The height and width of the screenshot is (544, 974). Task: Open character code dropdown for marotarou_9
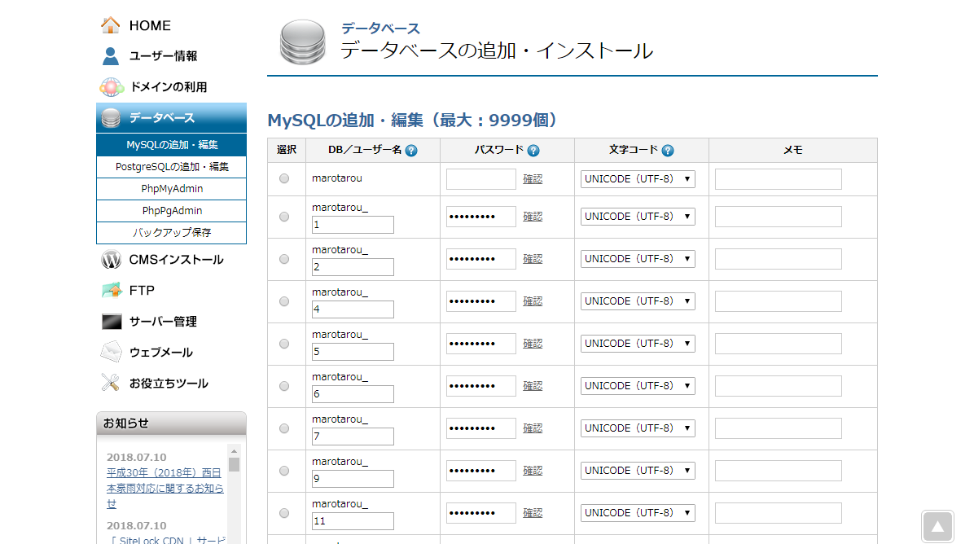(638, 471)
